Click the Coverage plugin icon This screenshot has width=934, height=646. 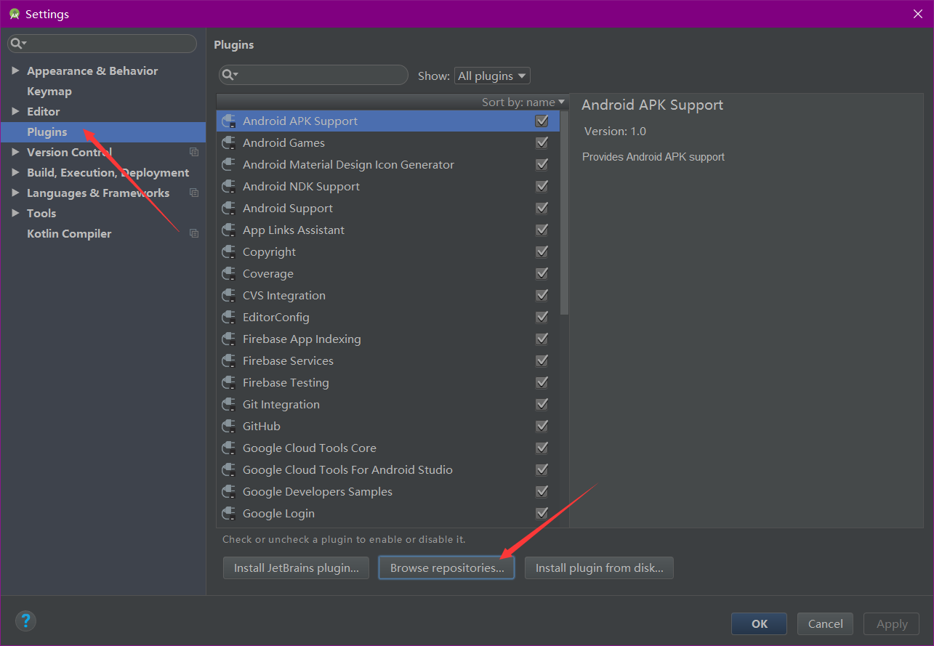[x=229, y=274]
